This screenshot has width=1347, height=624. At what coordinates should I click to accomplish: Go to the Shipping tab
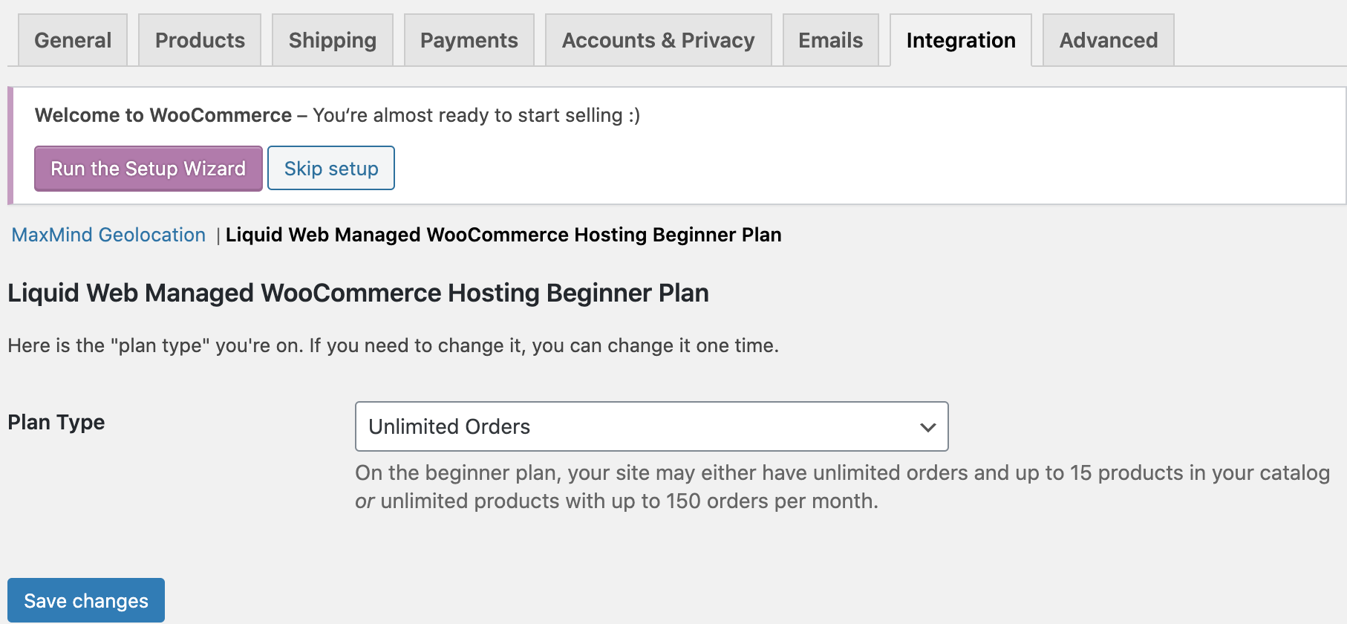[x=332, y=40]
